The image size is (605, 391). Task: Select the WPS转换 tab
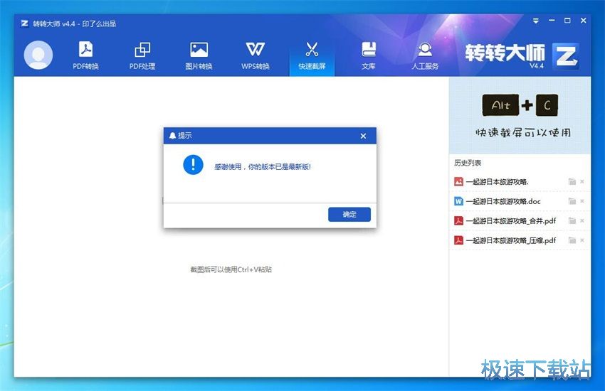tap(255, 55)
